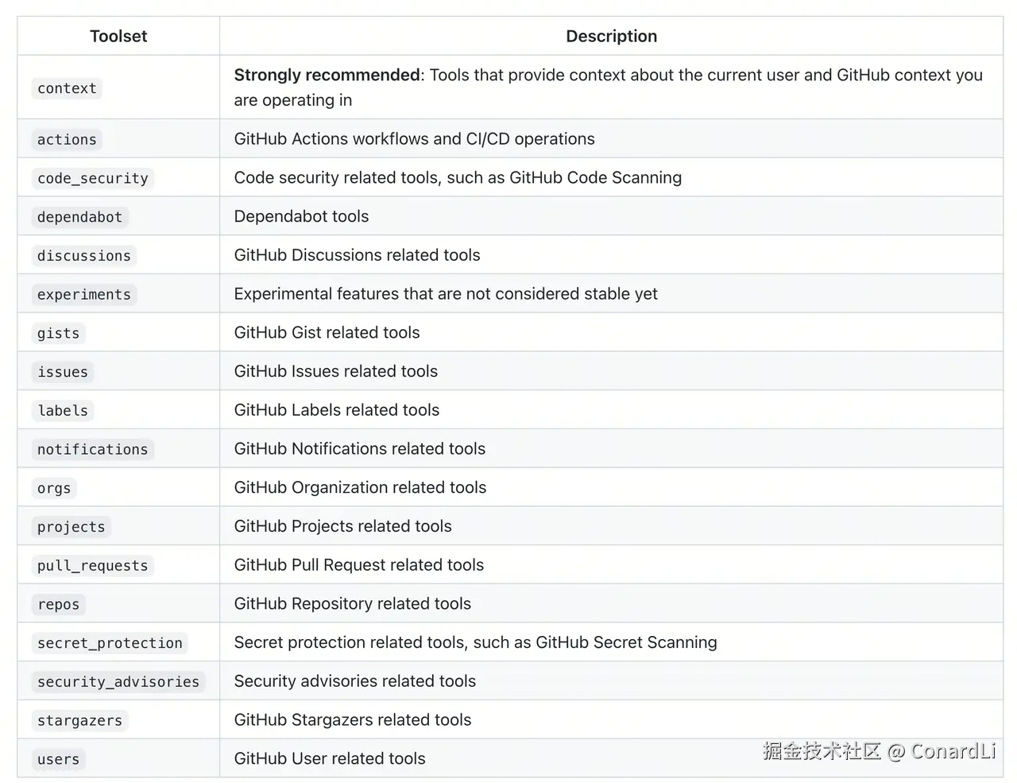
Task: Click the labels toolset name
Action: (x=63, y=411)
